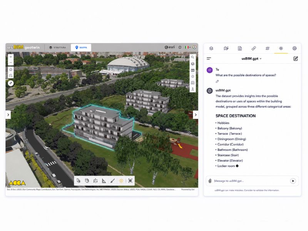308x231 pixels.
Task: Click the 'Powered by Esri' attribution
Action: (188, 189)
